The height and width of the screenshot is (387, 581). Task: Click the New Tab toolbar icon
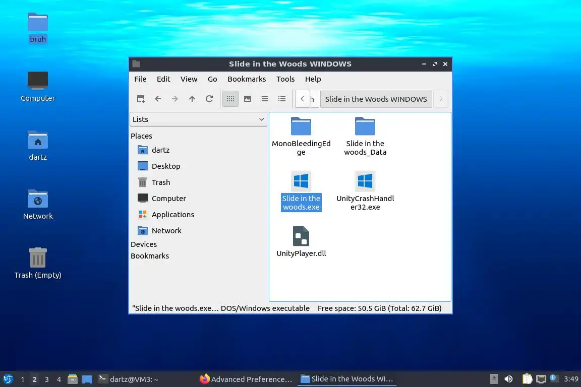click(141, 99)
